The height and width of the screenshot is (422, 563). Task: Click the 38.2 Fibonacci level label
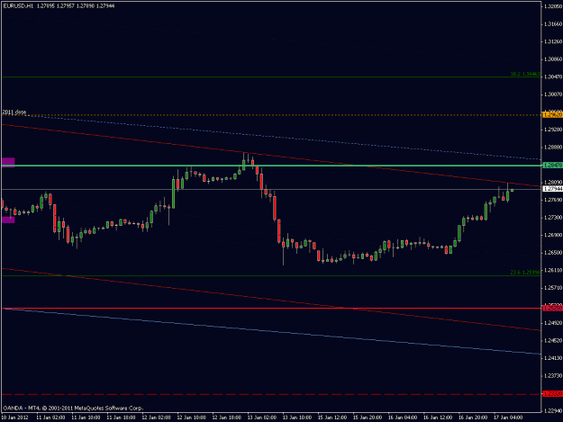525,74
